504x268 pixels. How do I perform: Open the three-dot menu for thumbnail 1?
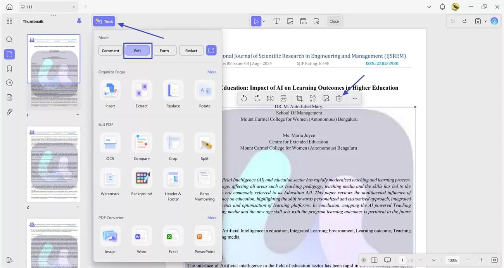point(77,115)
